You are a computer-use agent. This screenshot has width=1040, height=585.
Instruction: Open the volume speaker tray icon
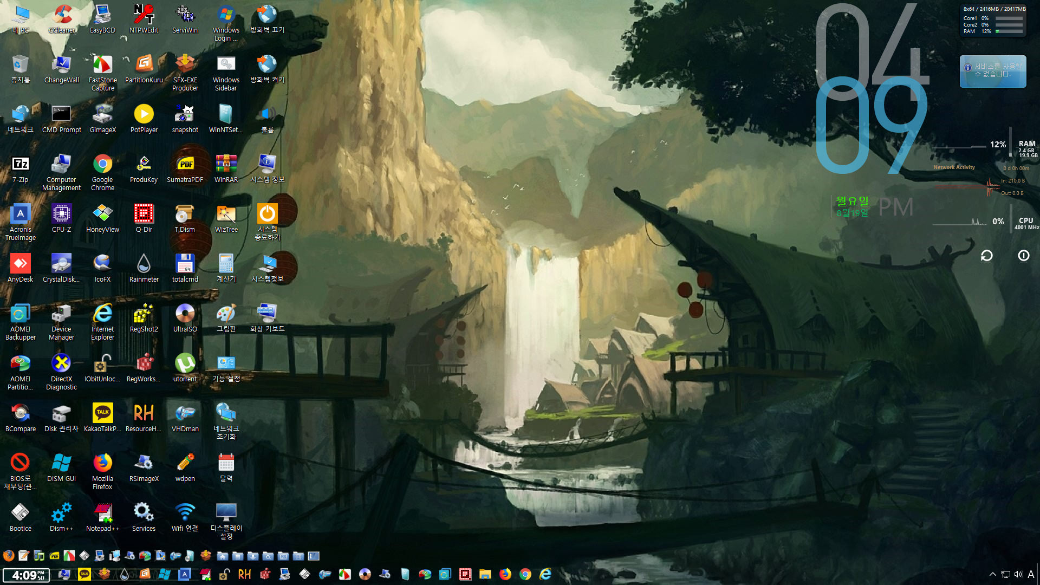pos(1018,574)
